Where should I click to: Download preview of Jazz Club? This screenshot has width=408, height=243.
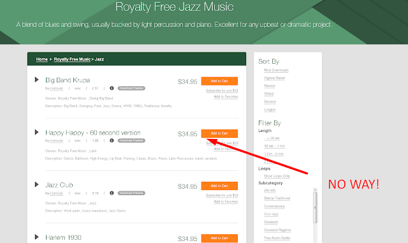pos(131,193)
